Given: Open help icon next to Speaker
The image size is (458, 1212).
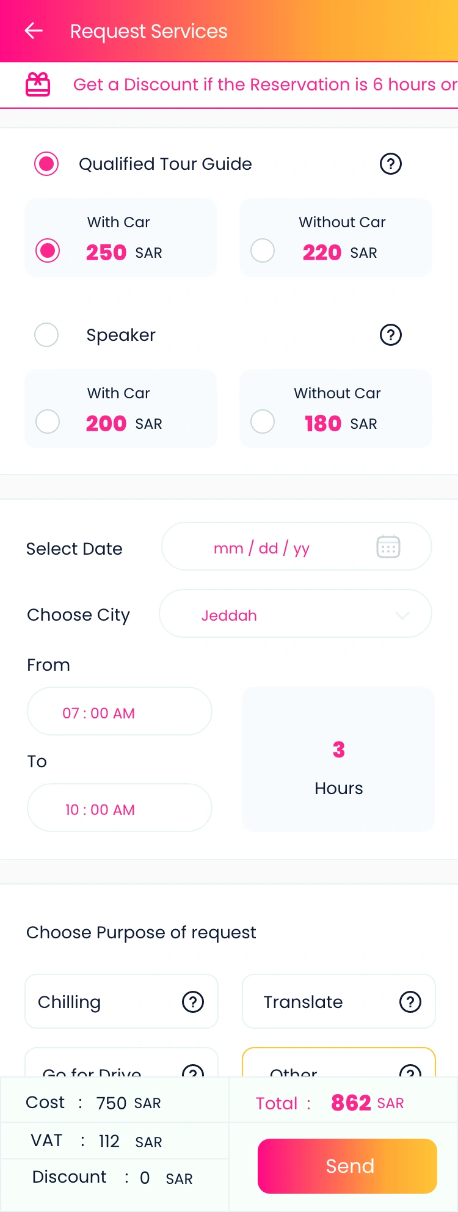Looking at the screenshot, I should [390, 335].
